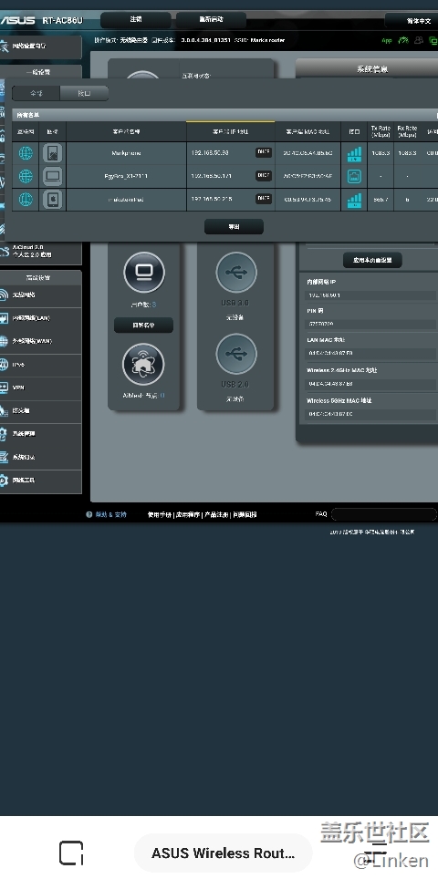Open the VPN sidebar item

40,388
